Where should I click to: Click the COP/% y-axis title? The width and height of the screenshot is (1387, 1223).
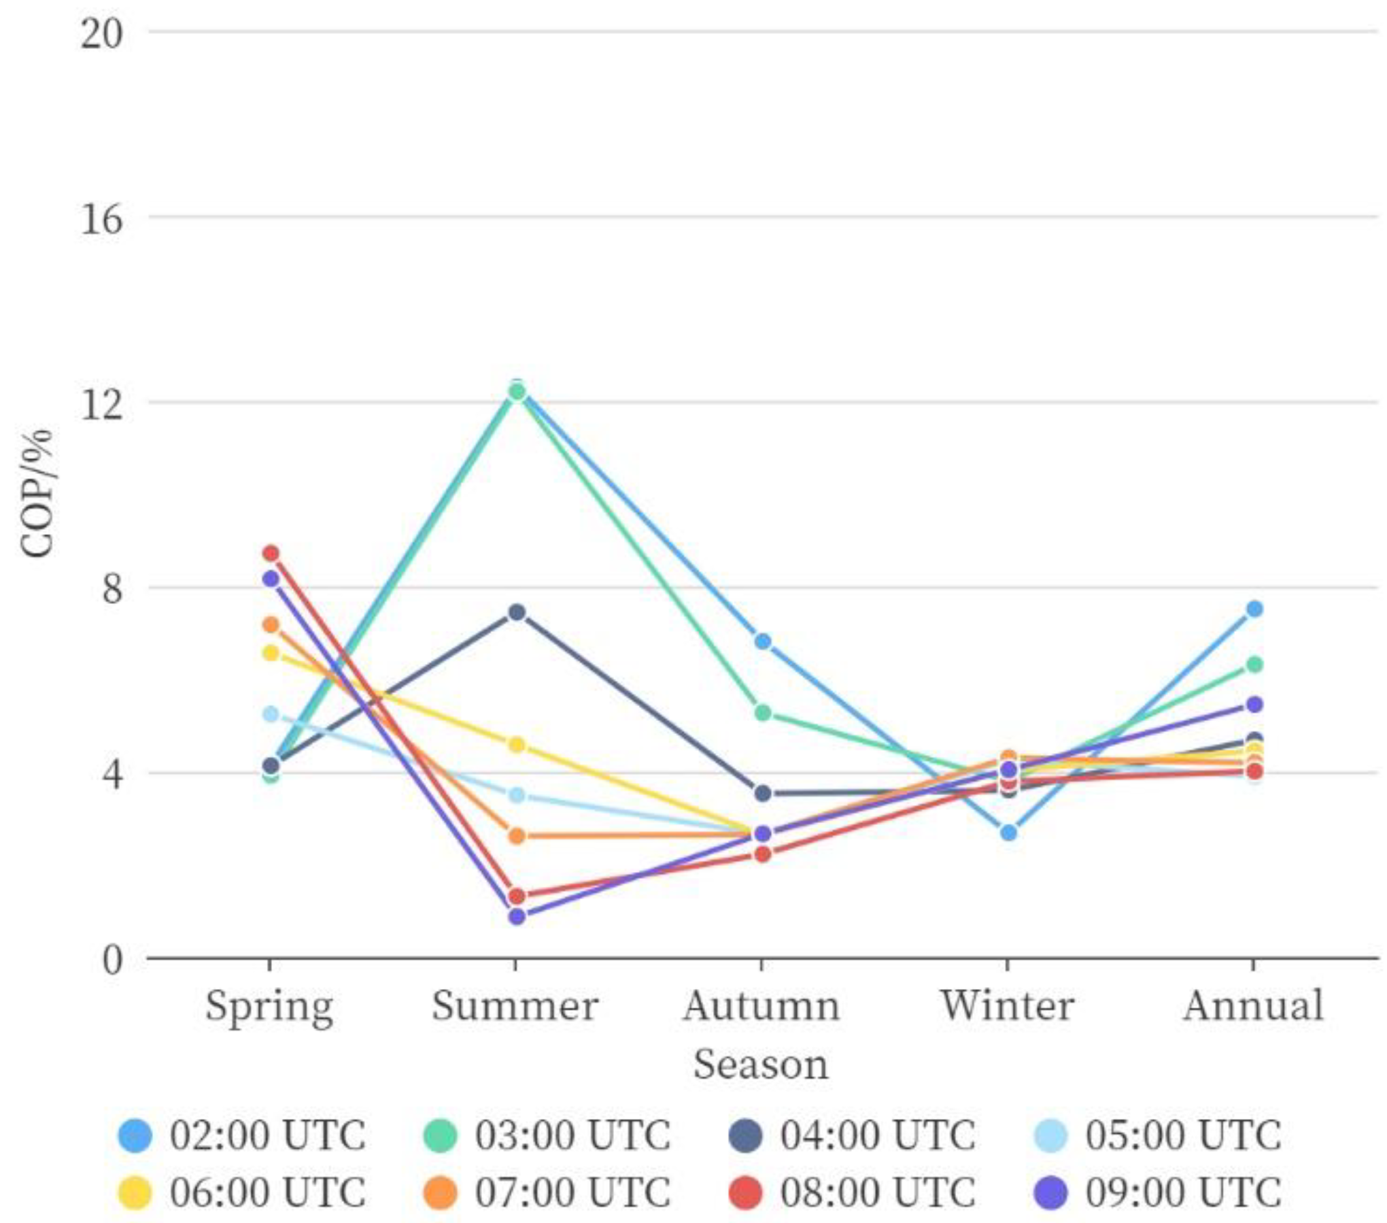click(x=38, y=492)
